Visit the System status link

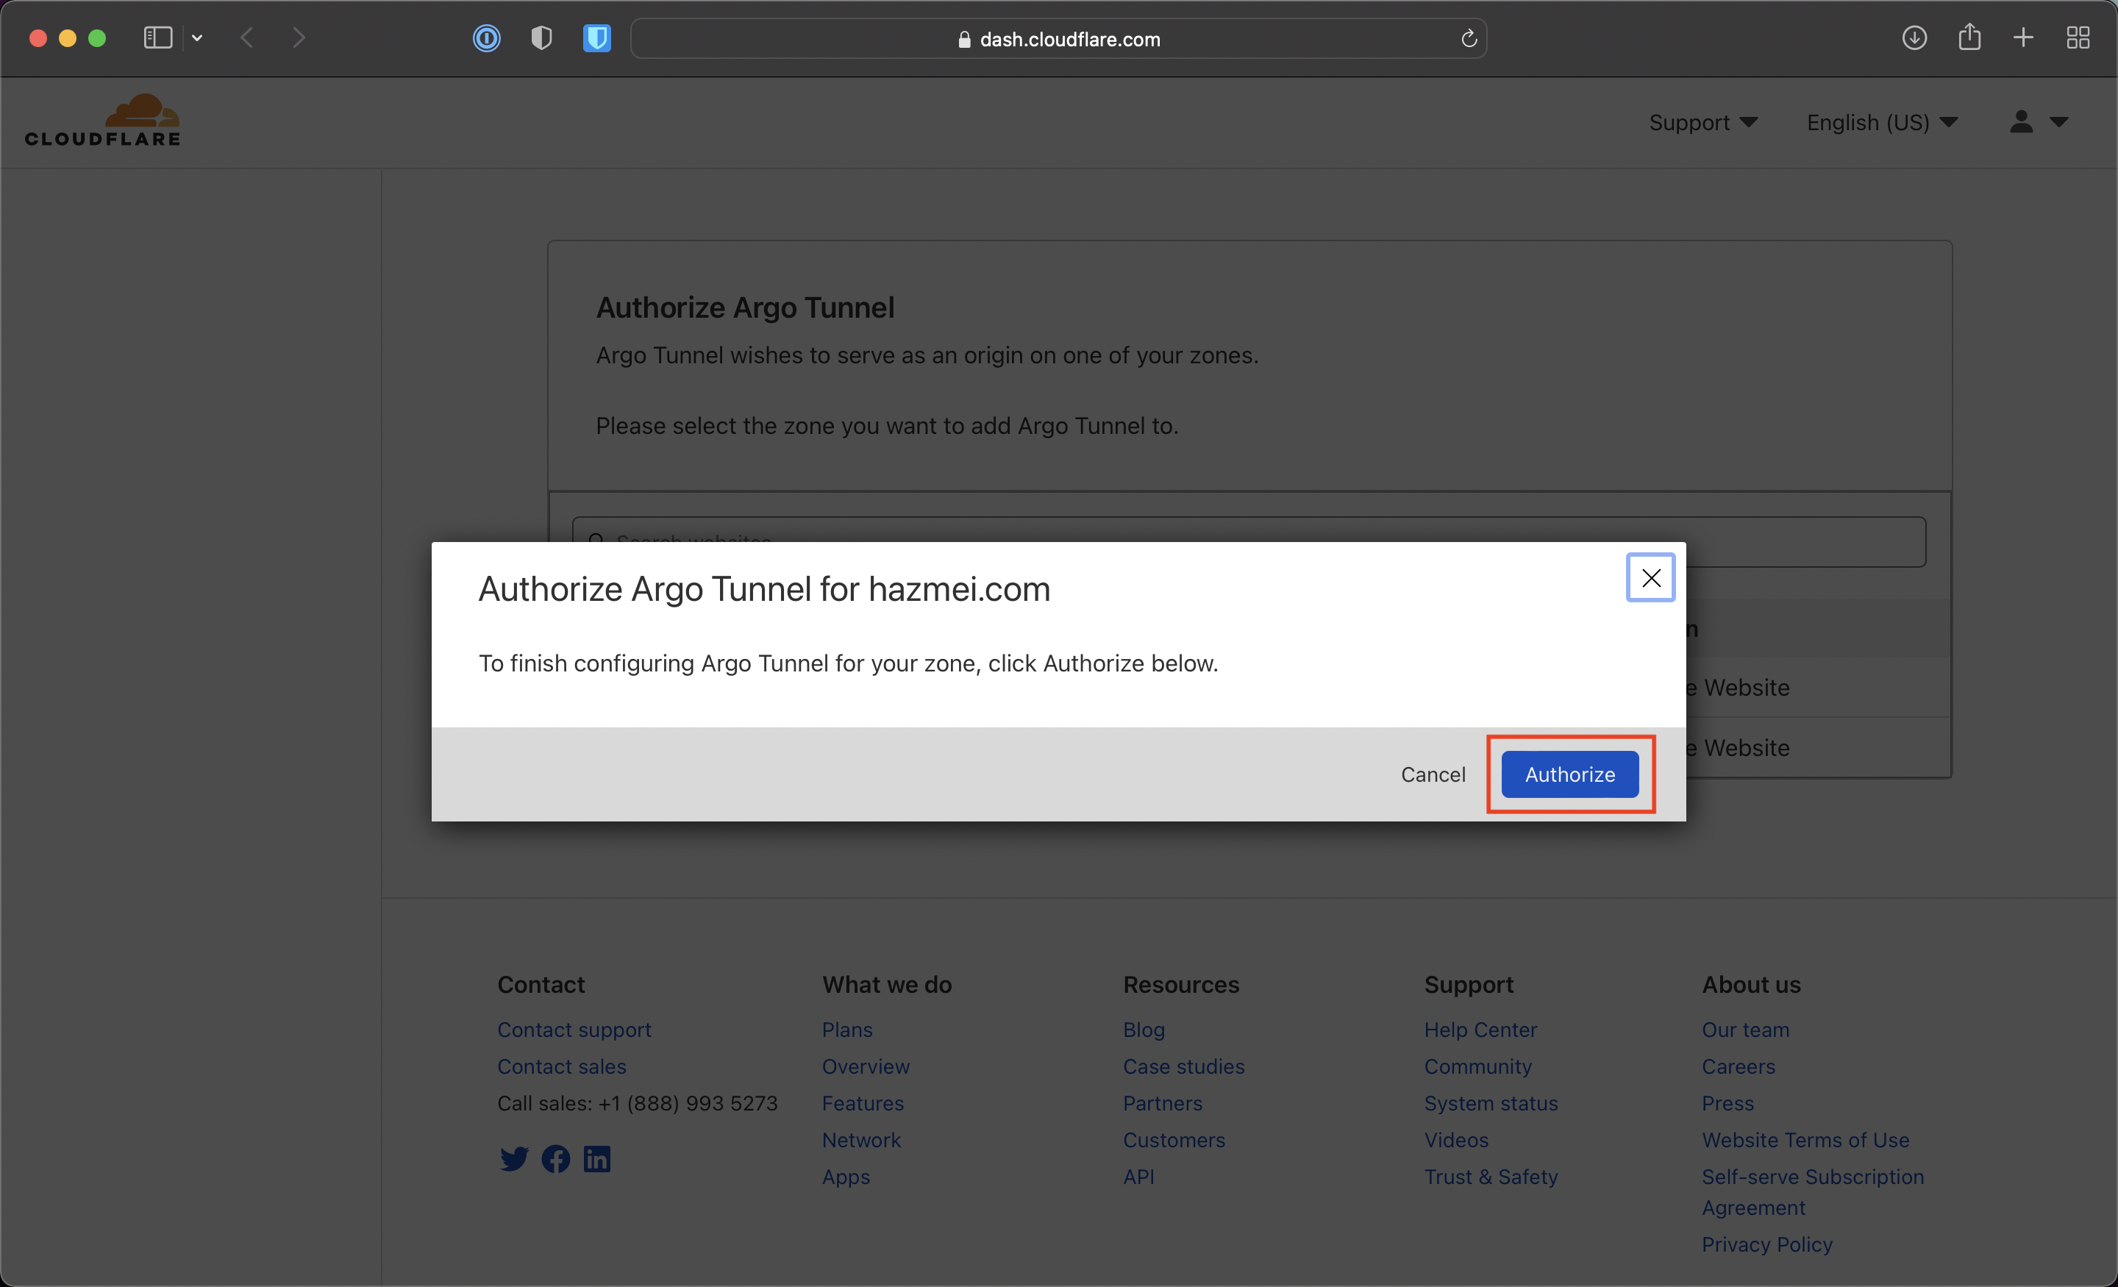[x=1490, y=1103]
